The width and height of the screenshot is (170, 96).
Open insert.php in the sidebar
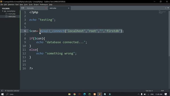(12, 14)
